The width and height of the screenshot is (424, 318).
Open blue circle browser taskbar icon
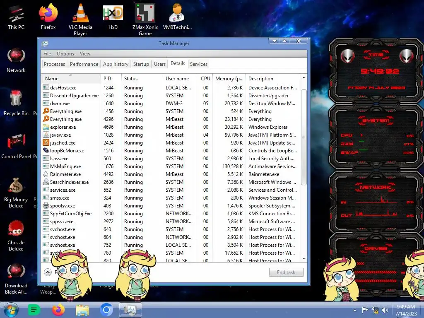coord(106,310)
